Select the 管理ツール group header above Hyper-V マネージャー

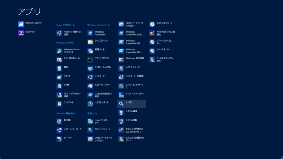tap(92, 113)
